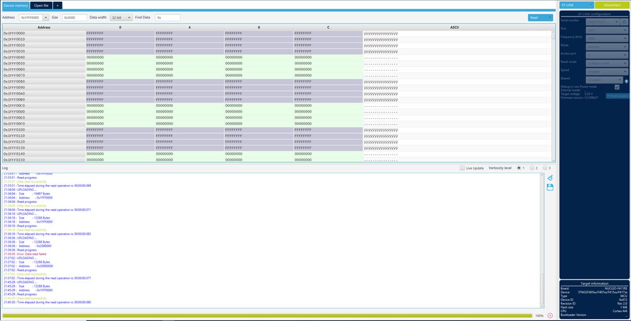Select verbosity level 1
This screenshot has width=631, height=321.
click(519, 168)
